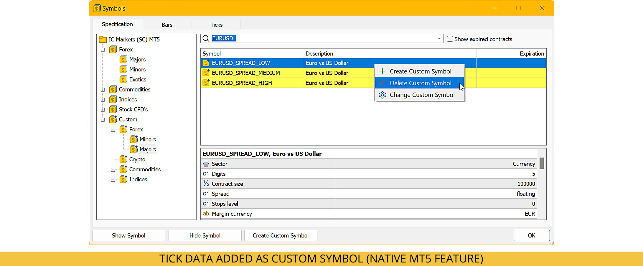Click the Spread value floating
The height and width of the screenshot is (266, 643).
tap(526, 194)
